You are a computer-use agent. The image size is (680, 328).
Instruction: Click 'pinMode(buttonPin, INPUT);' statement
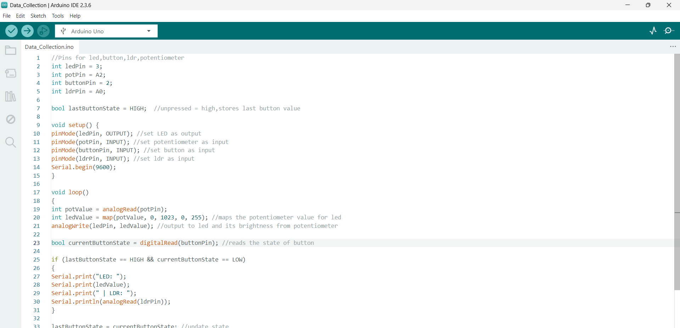click(96, 150)
